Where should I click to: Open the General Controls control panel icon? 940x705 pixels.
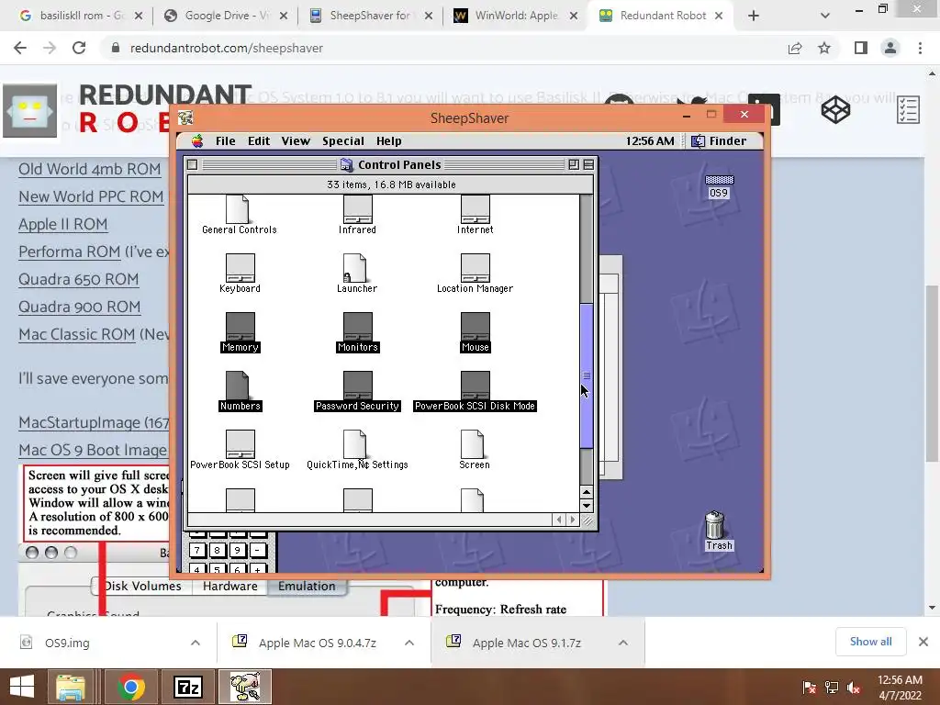point(238,209)
